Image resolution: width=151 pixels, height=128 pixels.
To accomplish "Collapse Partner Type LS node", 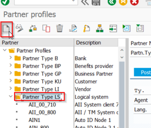I will 11,96.
